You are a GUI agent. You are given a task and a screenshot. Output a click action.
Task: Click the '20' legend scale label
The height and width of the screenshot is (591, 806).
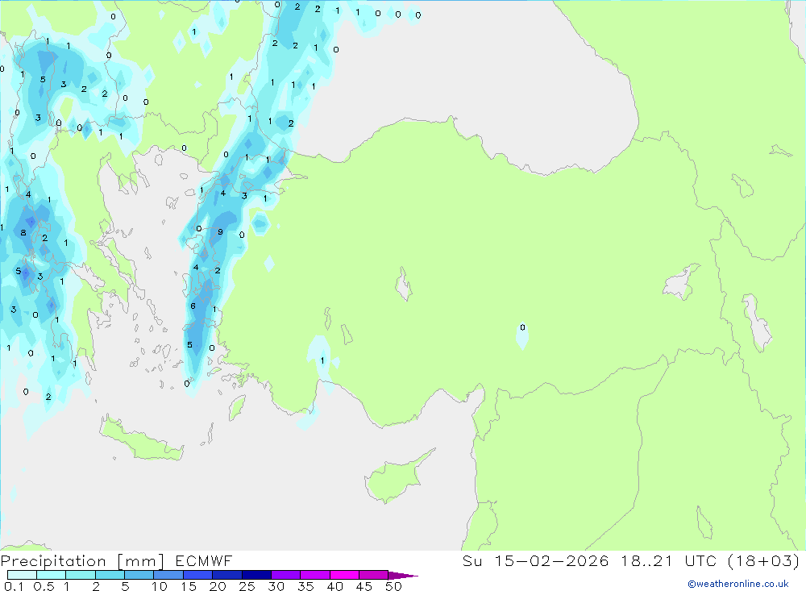click(218, 586)
